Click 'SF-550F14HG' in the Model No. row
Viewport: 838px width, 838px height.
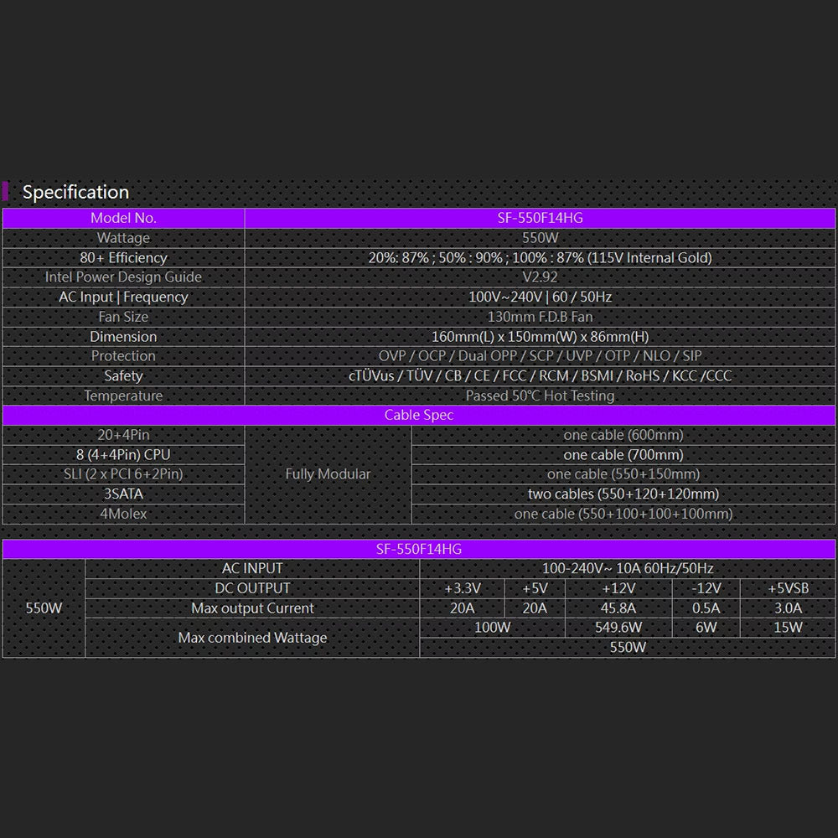click(540, 218)
